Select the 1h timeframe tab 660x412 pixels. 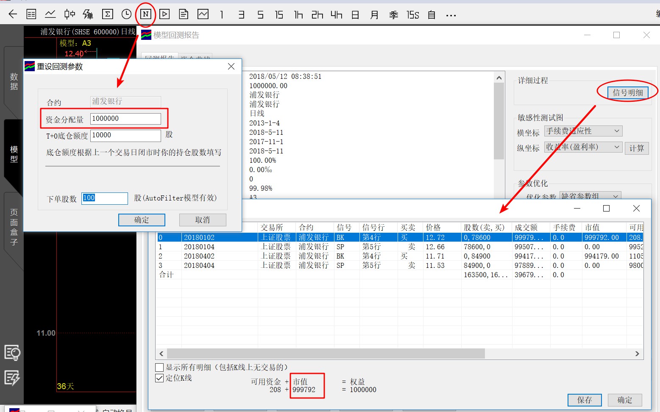pos(298,15)
